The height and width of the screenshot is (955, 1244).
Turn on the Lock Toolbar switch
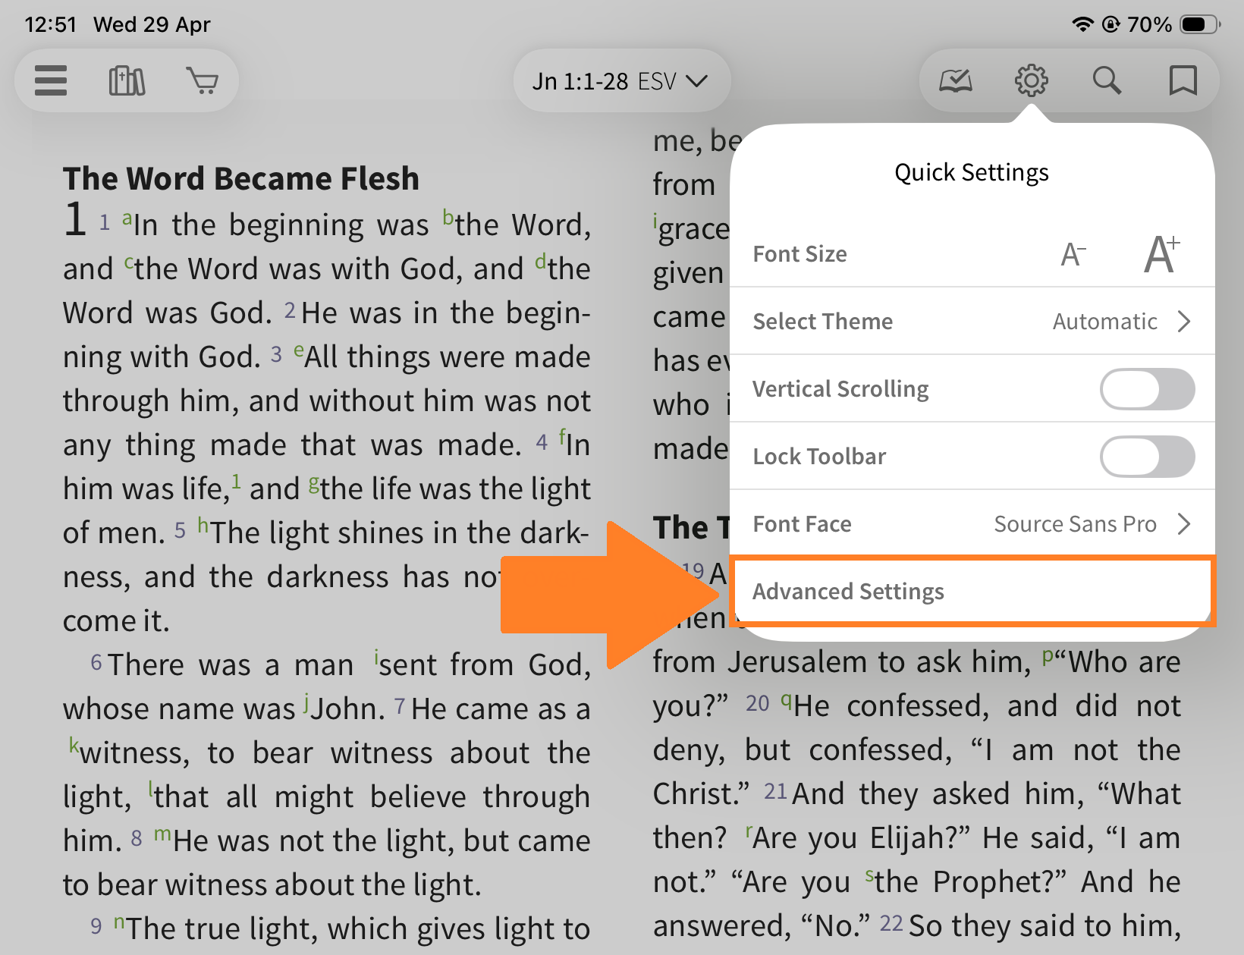[x=1147, y=457]
